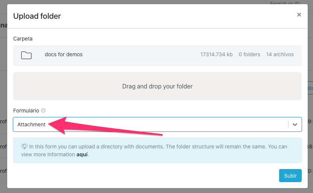The width and height of the screenshot is (313, 193).
Task: Click the 17314.734 kb folder size
Action: pos(216,54)
